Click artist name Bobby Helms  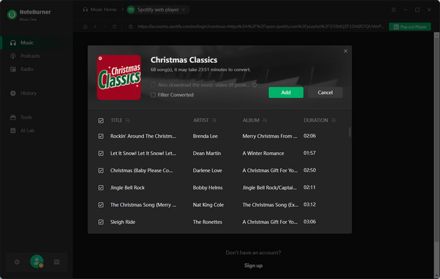click(207, 187)
